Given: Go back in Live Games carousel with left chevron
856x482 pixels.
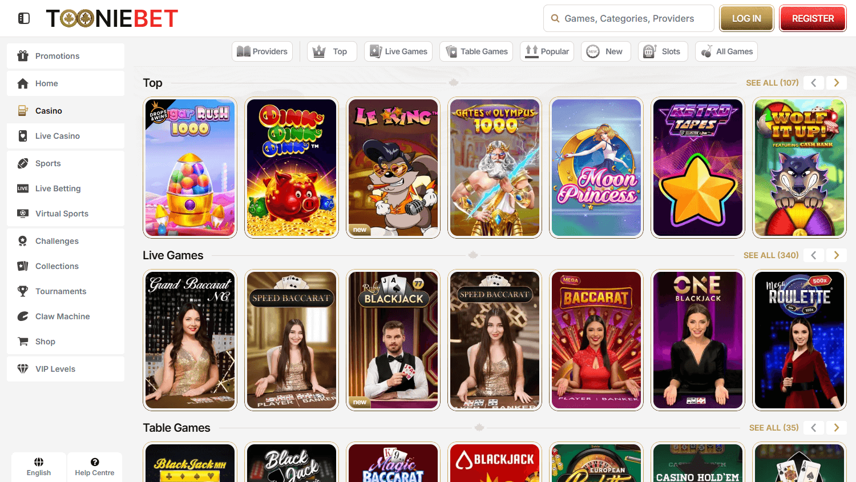Looking at the screenshot, I should point(813,255).
